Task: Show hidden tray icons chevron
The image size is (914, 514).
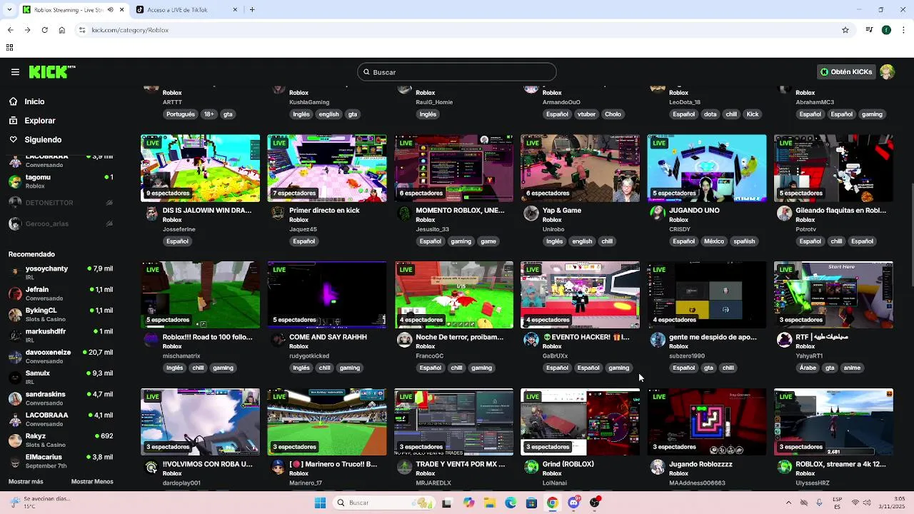Action: 788,503
